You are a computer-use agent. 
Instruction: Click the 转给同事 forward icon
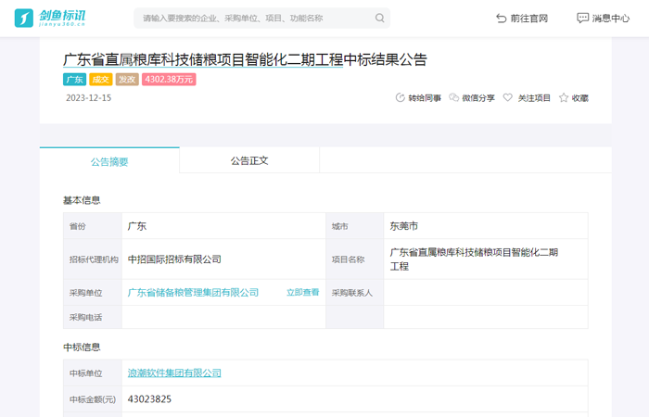[400, 97]
